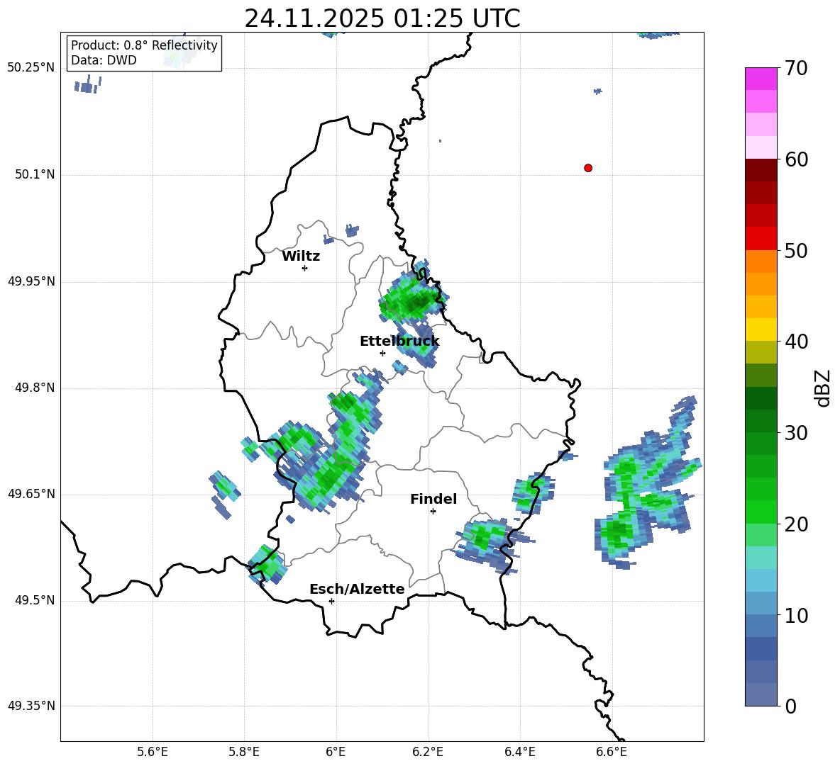Select the Esch/Alzette city label

357,590
